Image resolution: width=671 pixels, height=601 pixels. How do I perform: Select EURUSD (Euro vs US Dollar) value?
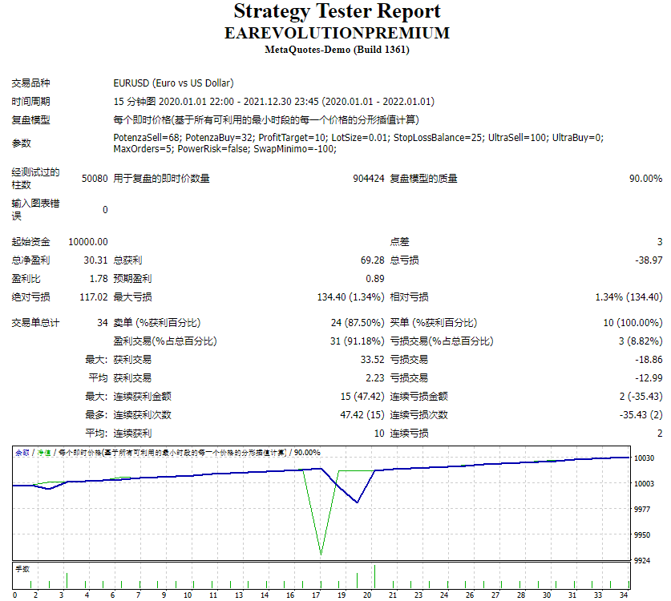(173, 83)
